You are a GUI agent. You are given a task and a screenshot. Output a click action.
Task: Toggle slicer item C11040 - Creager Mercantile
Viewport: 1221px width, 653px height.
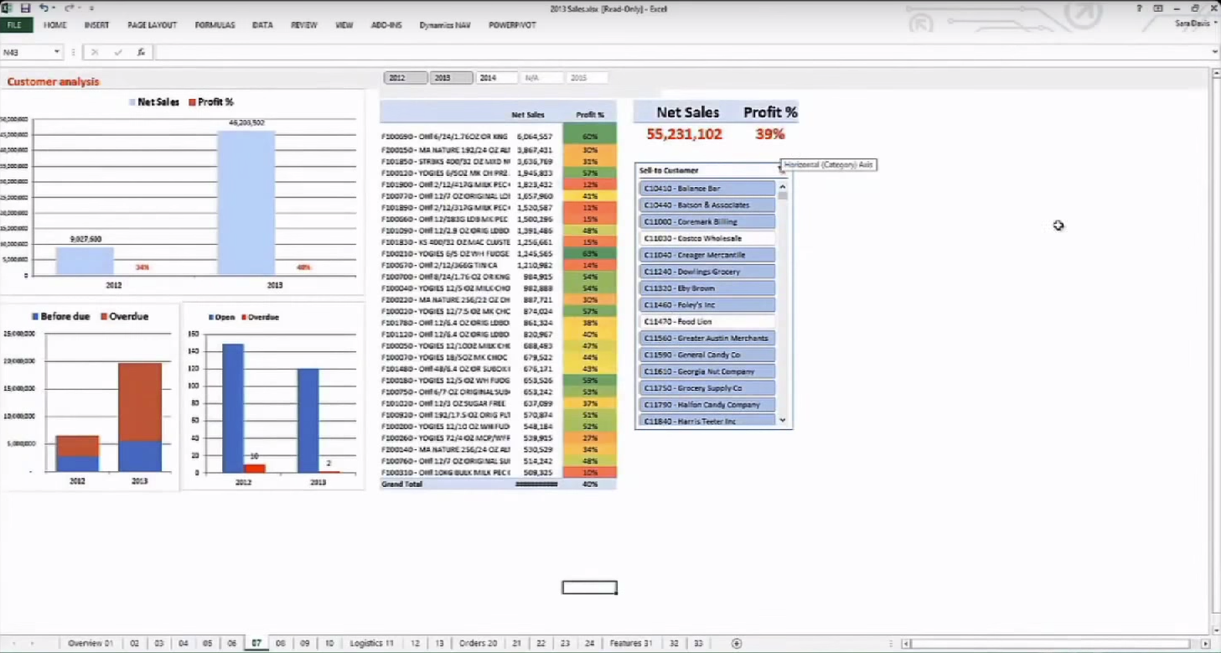(x=707, y=255)
